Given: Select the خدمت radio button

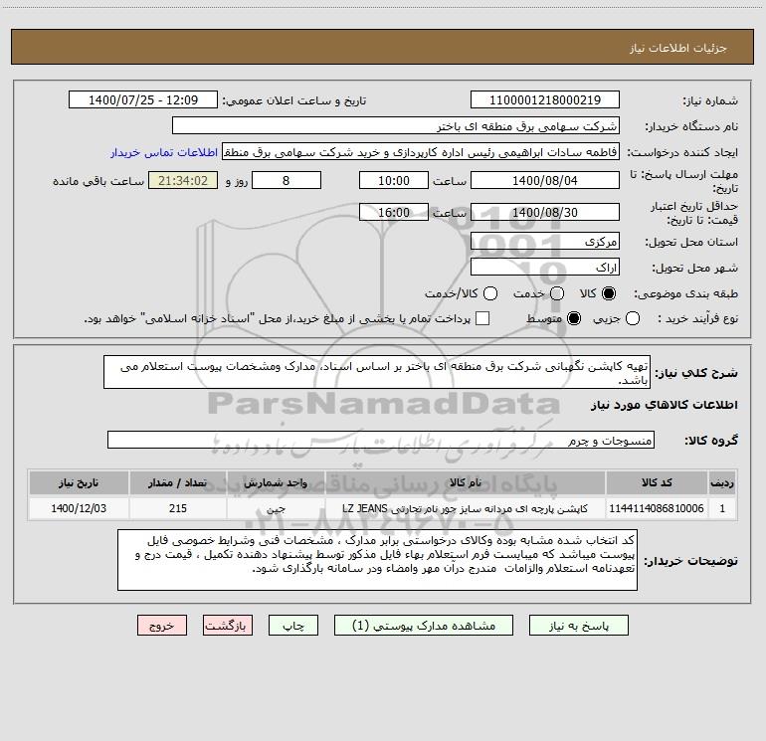Looking at the screenshot, I should (x=557, y=293).
